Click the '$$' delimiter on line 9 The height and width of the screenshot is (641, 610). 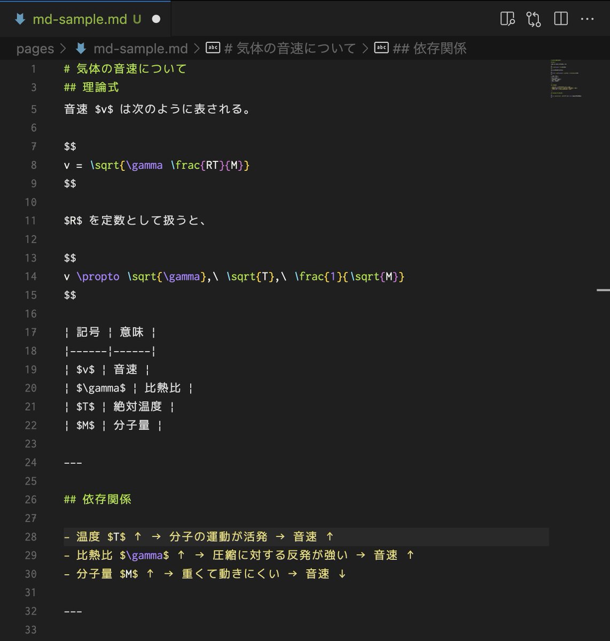[70, 184]
